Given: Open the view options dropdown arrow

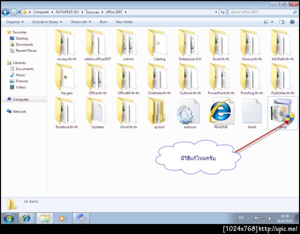Looking at the screenshot, I should pyautogui.click(x=272, y=22).
